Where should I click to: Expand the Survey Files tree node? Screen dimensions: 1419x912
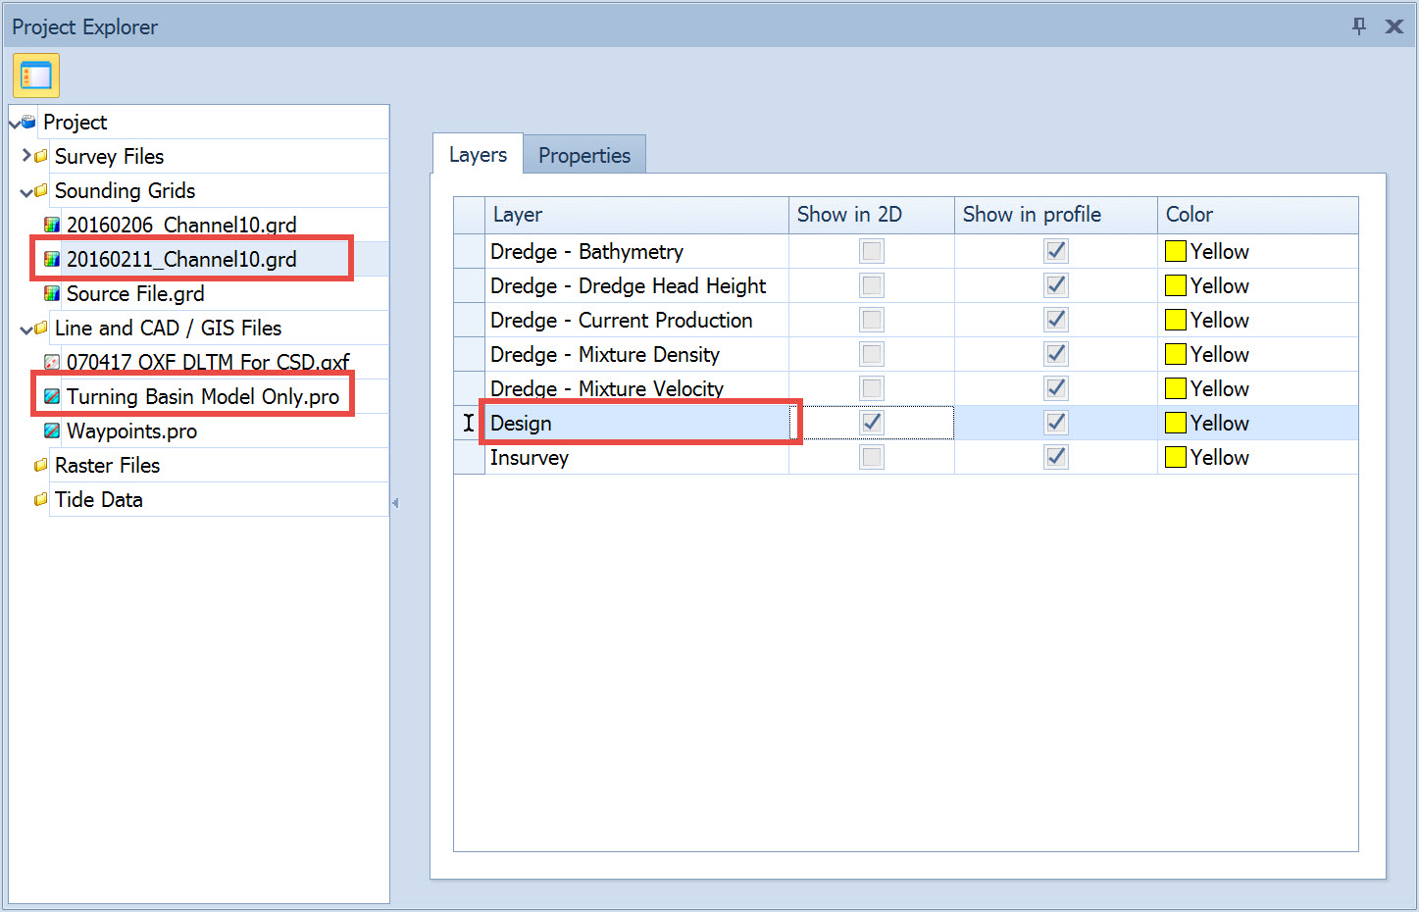click(x=26, y=156)
